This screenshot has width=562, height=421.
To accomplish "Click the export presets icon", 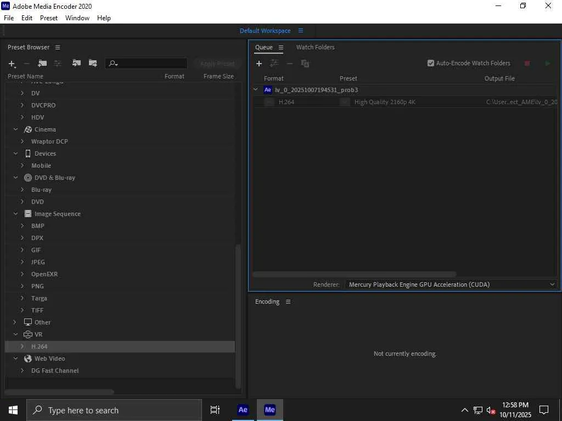I will coord(93,63).
